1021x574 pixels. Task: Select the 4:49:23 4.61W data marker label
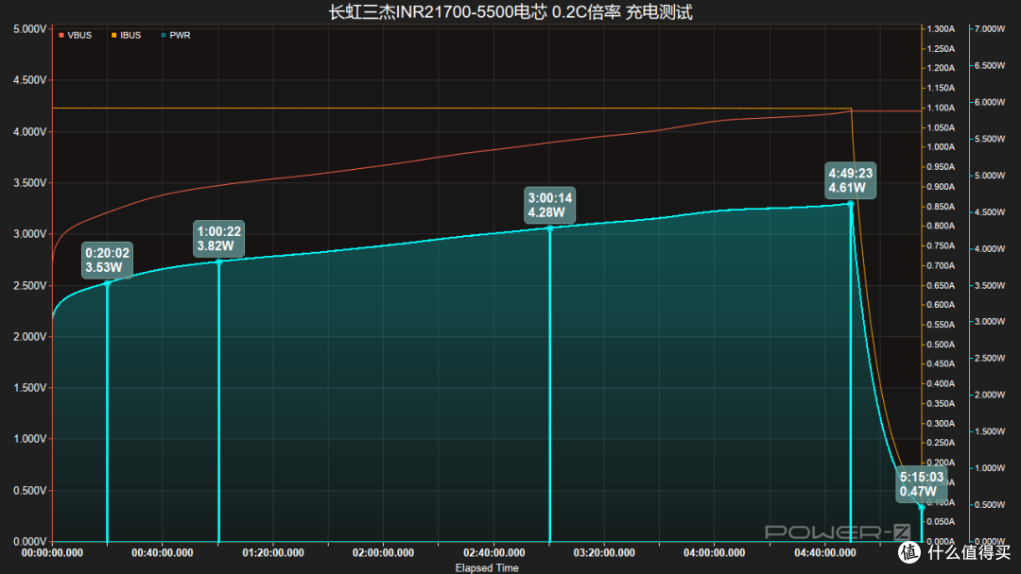[851, 180]
